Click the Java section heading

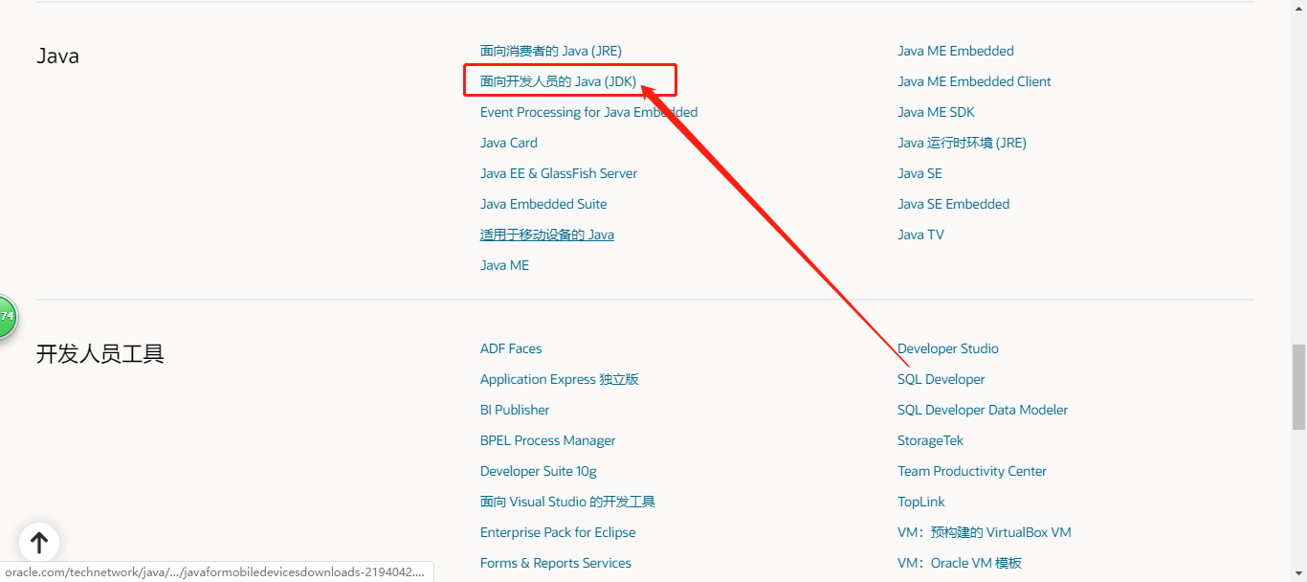pos(57,56)
